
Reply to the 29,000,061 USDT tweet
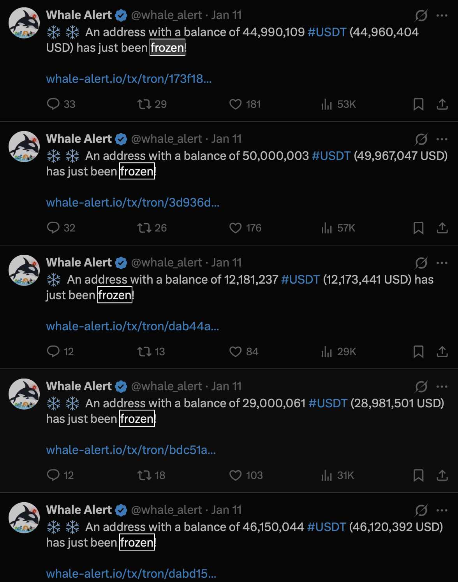tap(53, 475)
